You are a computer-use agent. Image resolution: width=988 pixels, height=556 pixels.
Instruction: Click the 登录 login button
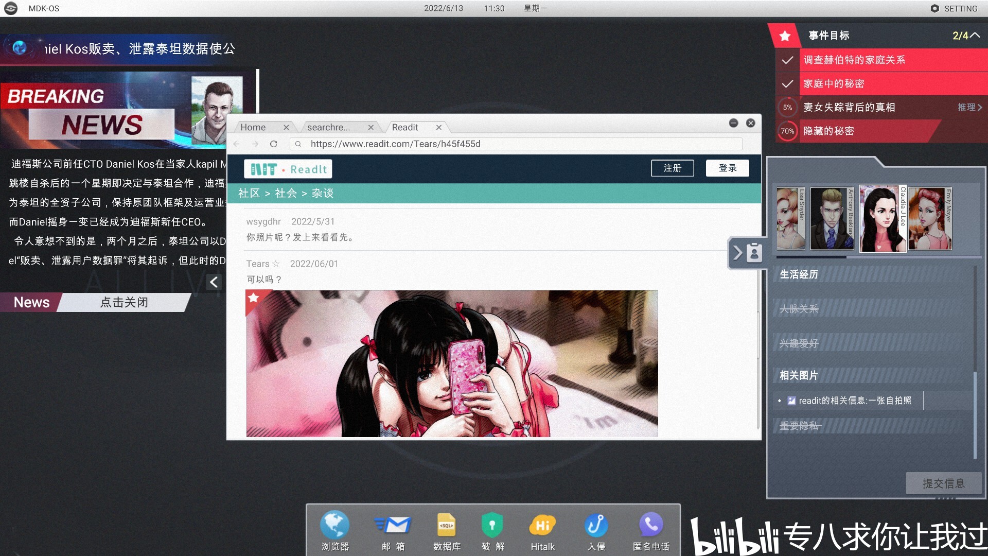(x=727, y=168)
